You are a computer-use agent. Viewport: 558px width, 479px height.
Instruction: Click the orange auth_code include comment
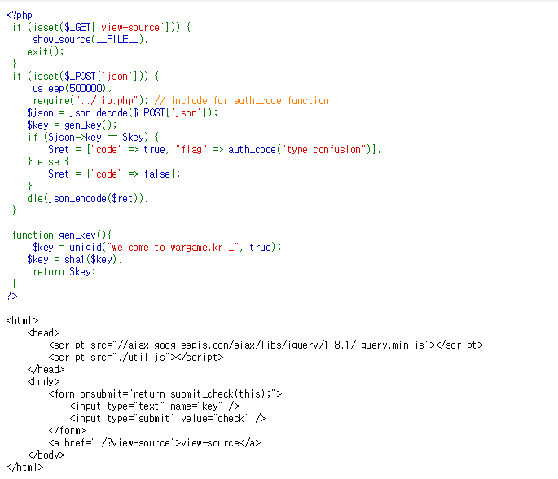click(x=244, y=101)
